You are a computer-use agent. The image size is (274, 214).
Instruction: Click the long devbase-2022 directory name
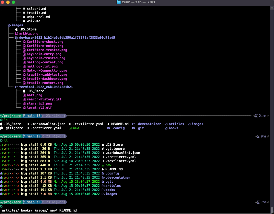pos(67,38)
